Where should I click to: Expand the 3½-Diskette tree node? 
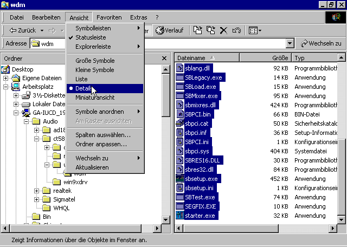pos(16,95)
